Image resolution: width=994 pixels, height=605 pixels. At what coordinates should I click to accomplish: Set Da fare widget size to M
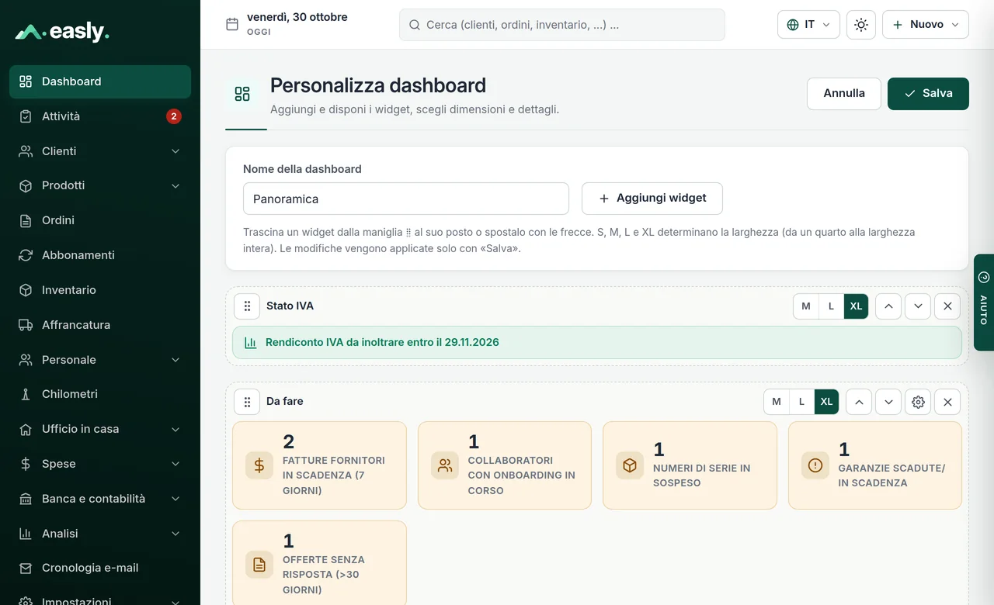pos(777,402)
